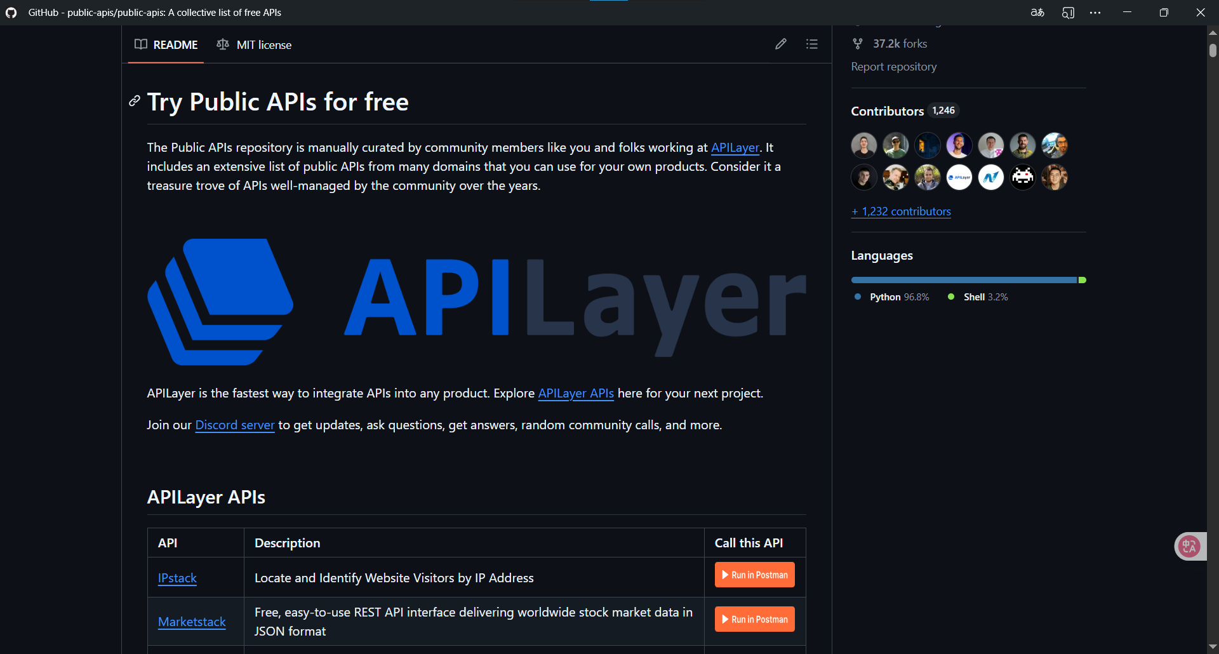Open the APILayer logo contributor avatar
This screenshot has width=1219, height=654.
(959, 177)
